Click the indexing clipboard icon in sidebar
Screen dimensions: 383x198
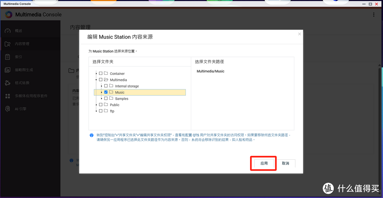(x=8, y=57)
